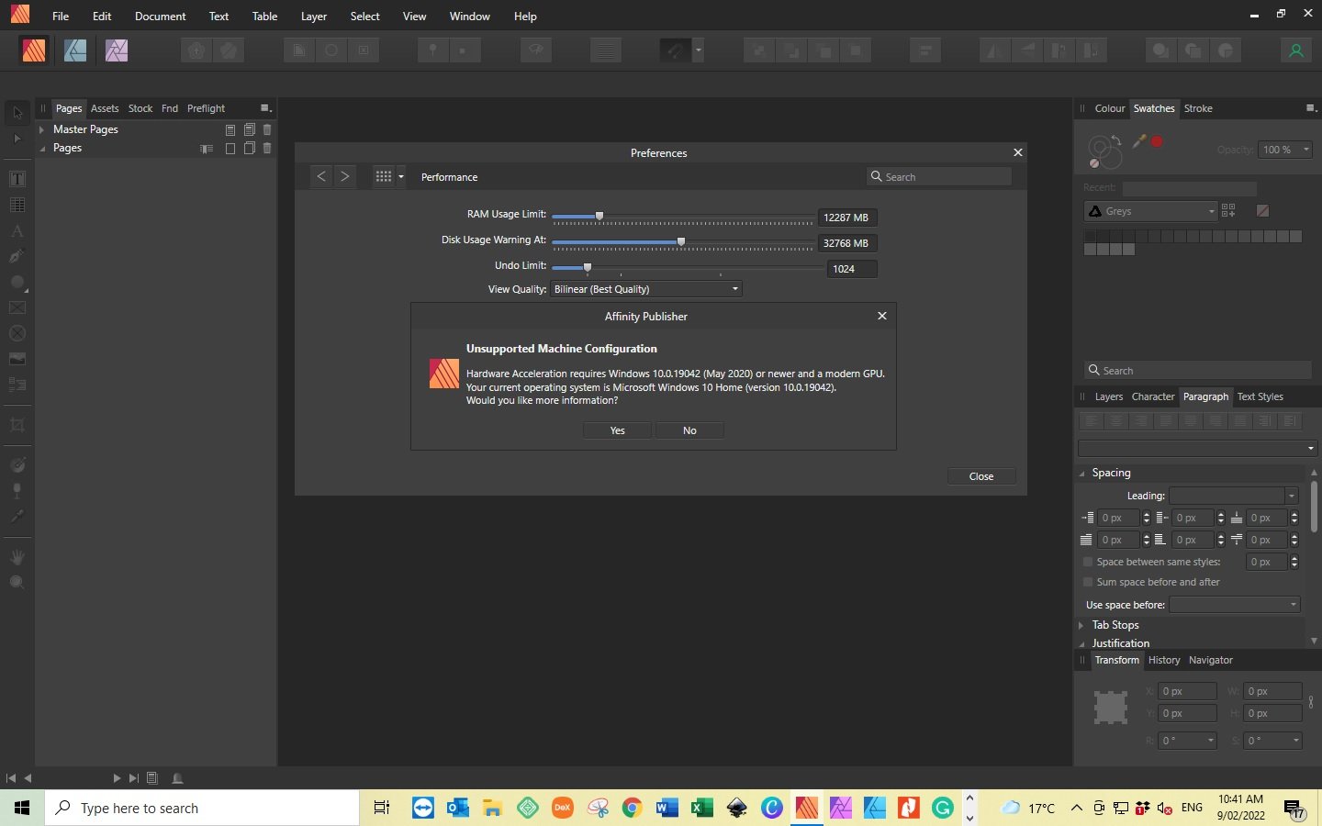Switch to the Stroke tab
1322x826 pixels.
(1198, 108)
